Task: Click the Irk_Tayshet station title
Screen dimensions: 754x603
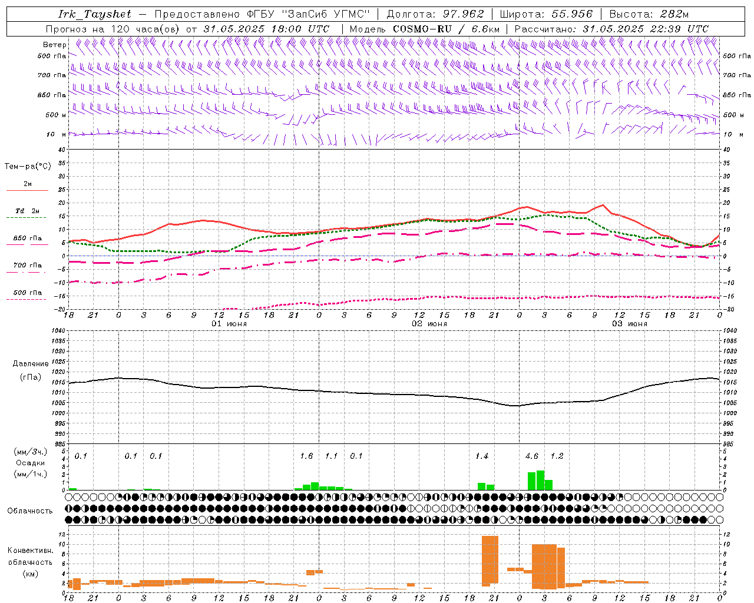Action: click(x=95, y=14)
